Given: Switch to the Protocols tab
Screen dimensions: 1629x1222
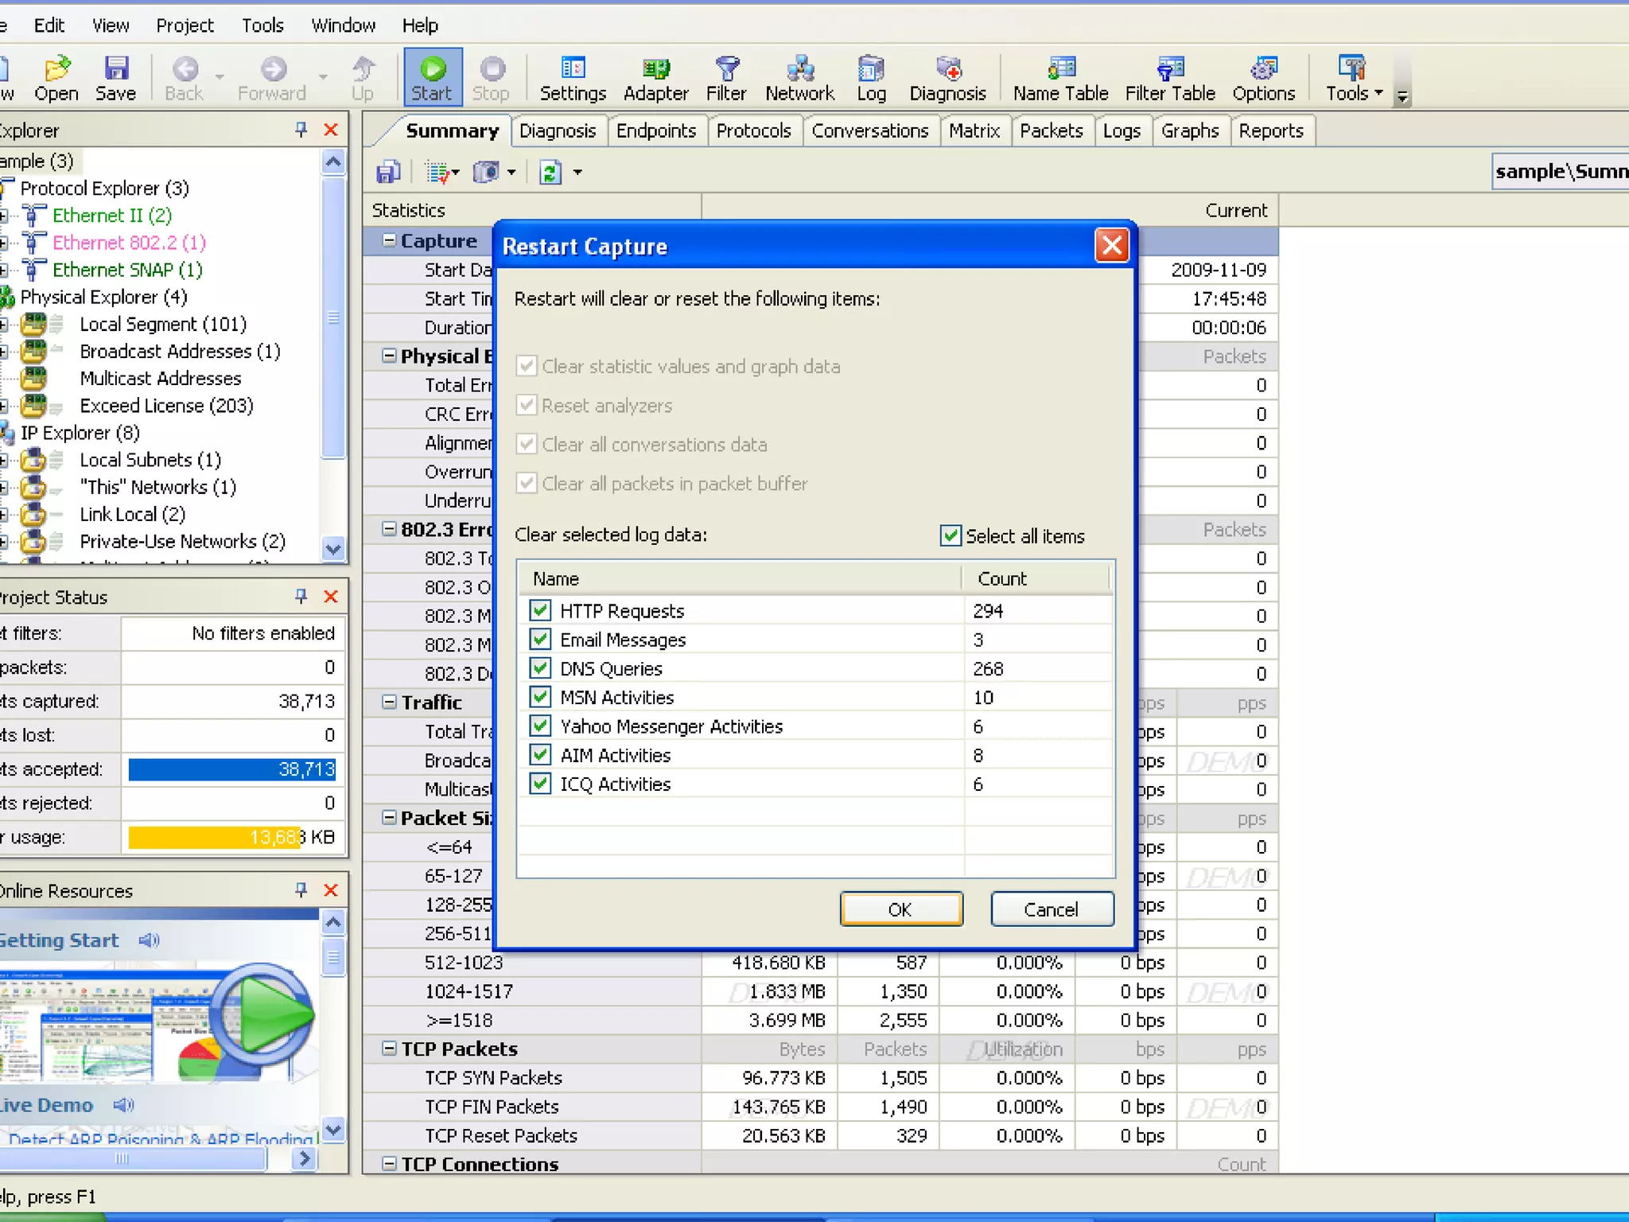Looking at the screenshot, I should (752, 130).
